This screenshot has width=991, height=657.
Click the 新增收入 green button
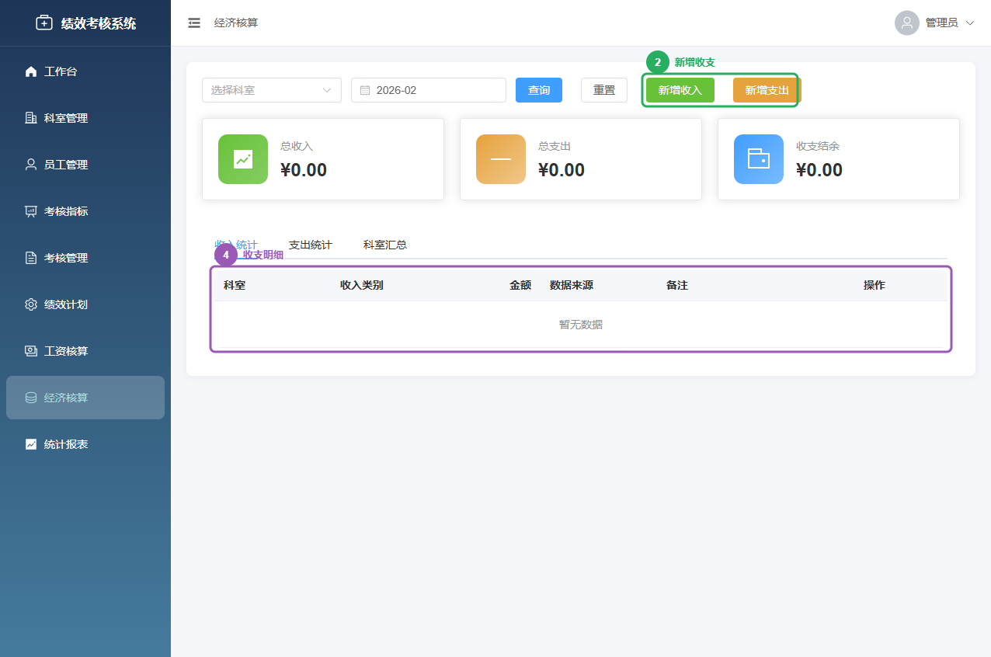point(680,90)
